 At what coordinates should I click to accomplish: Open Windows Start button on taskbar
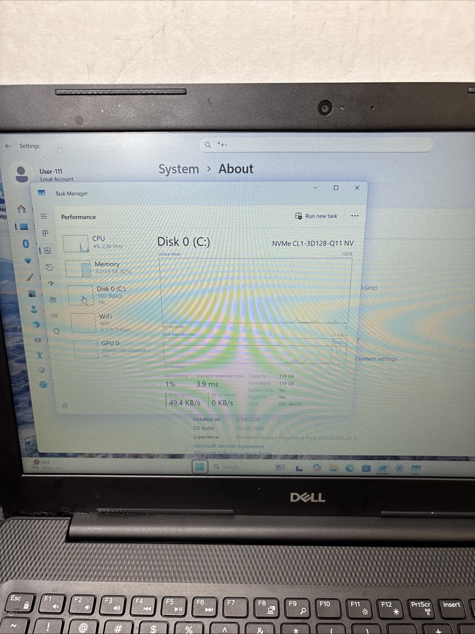coord(200,467)
